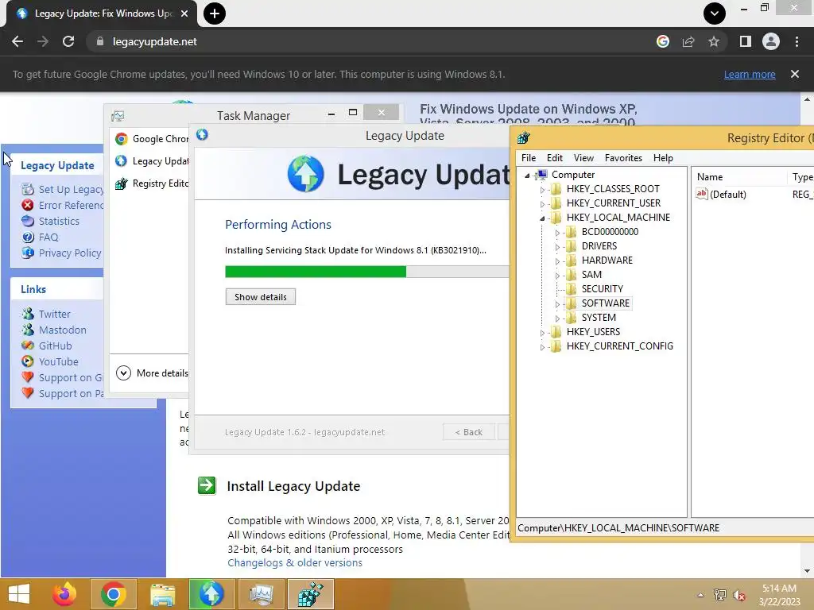This screenshot has width=814, height=610.
Task: Expand HKEY_USERS node arrow
Action: tap(542, 333)
